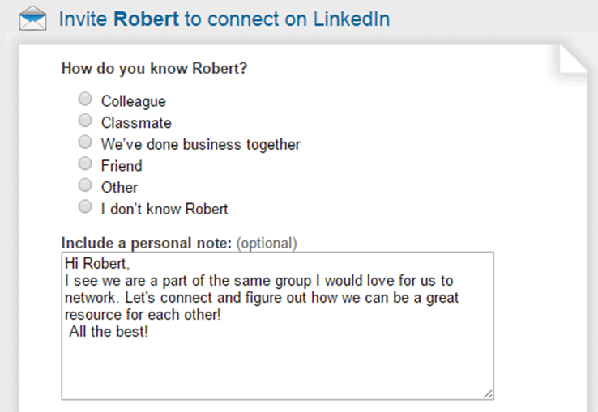Click the "We've done business together" label
Screen dimensions: 598x412
(x=200, y=145)
